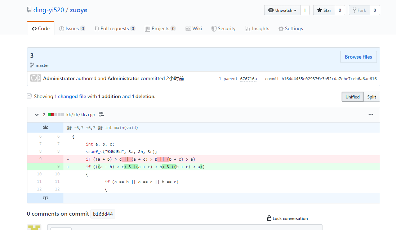Click the Star repository button
The width and height of the screenshot is (396, 230).
(324, 10)
